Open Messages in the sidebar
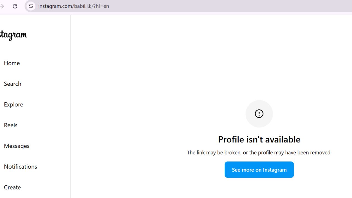This screenshot has width=352, height=198. pyautogui.click(x=17, y=146)
